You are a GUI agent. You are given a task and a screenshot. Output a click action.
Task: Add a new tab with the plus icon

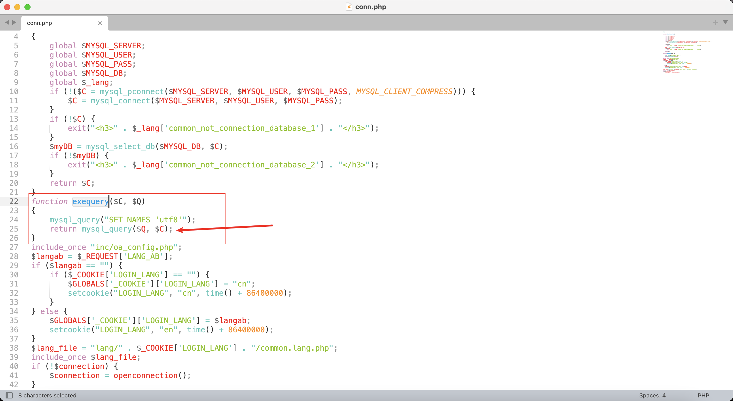click(715, 22)
